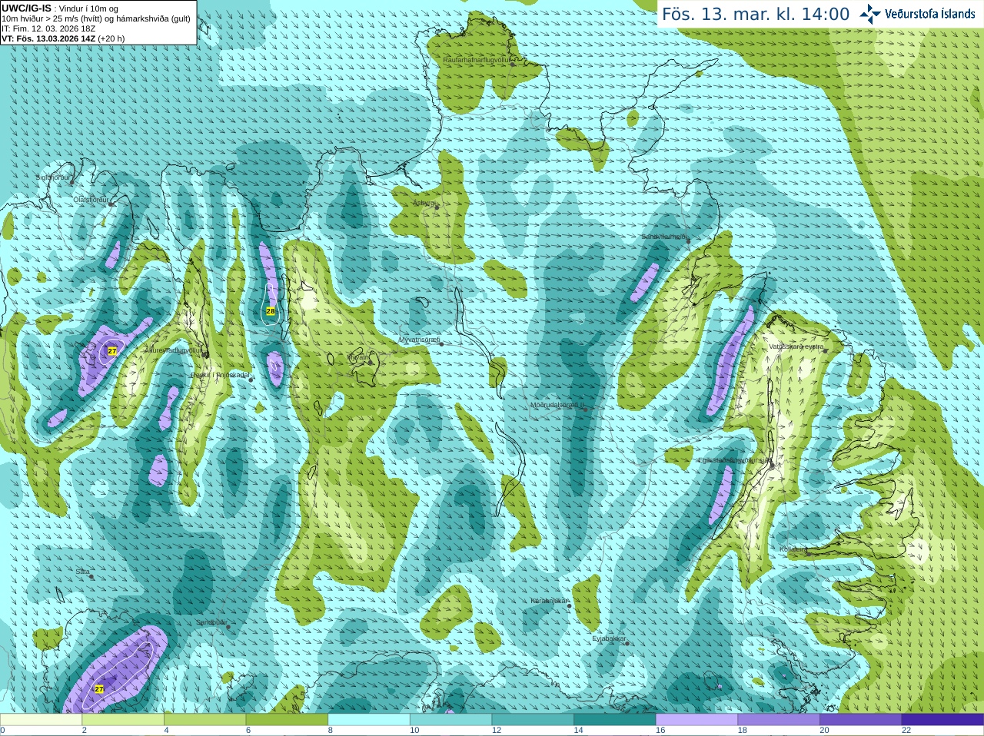This screenshot has height=736, width=984.
Task: Click the UWC/IG-IS model title text
Action: (27, 8)
